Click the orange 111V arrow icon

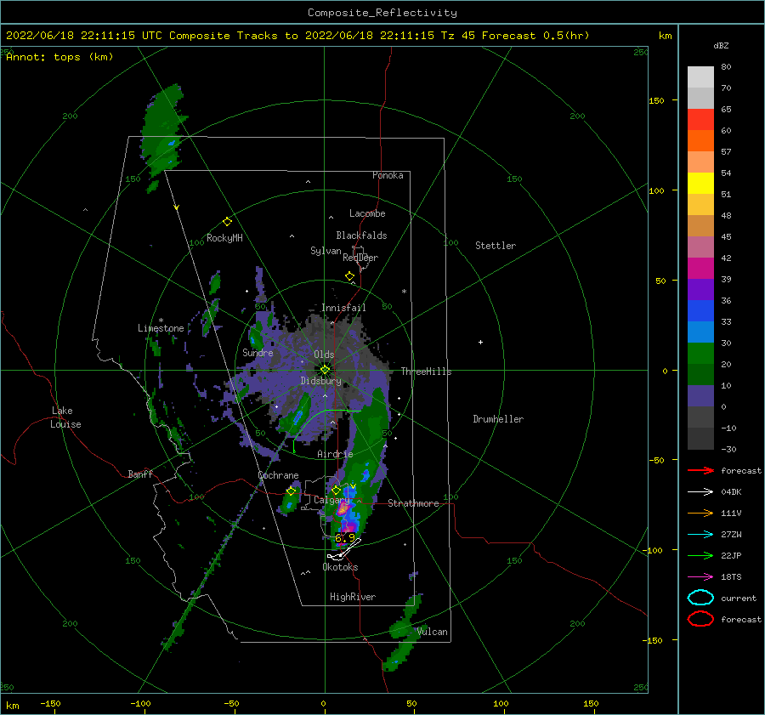tap(700, 513)
